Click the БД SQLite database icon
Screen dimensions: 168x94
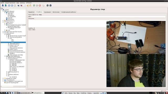[7, 13]
